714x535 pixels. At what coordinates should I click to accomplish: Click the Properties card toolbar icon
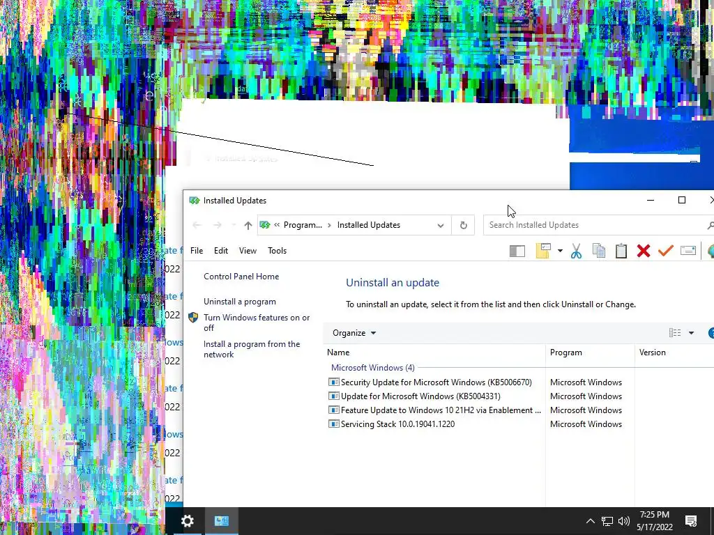(688, 251)
